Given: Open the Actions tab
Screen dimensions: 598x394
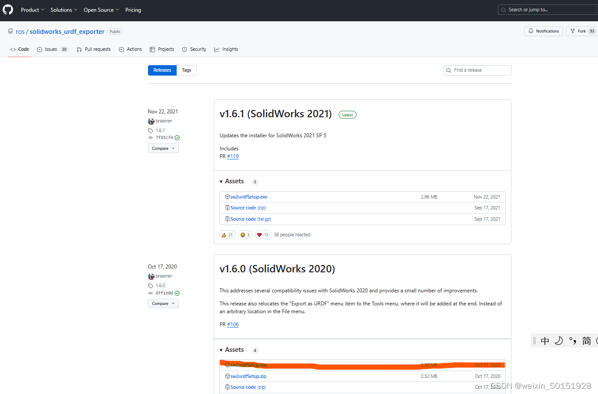Looking at the screenshot, I should 131,50.
